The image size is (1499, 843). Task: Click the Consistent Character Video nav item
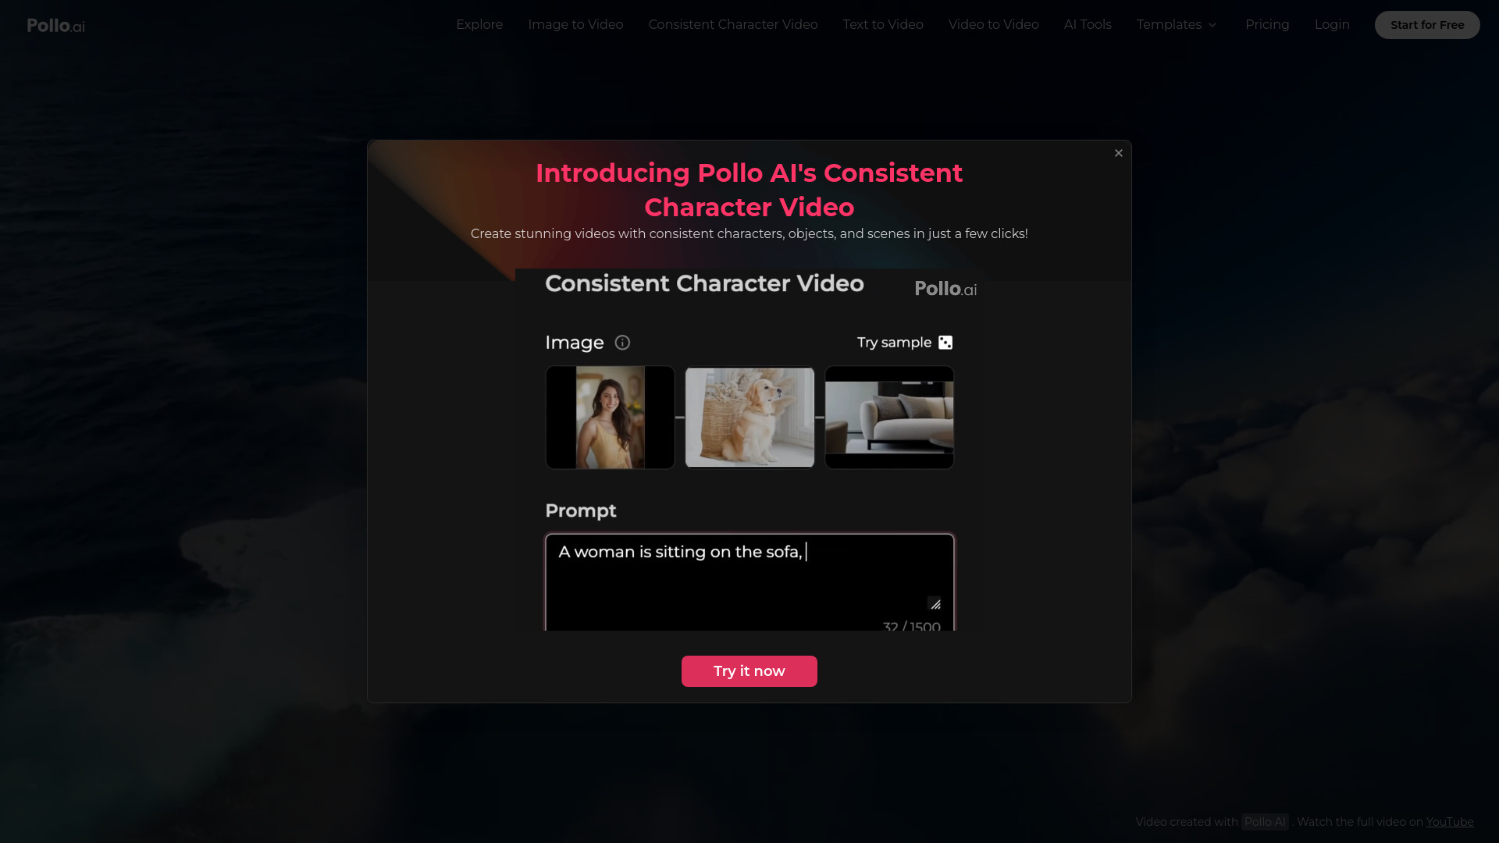(x=732, y=23)
